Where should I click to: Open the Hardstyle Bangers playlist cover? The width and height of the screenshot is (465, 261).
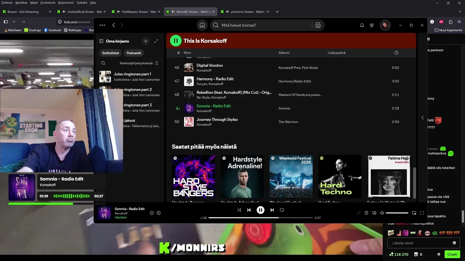(x=193, y=177)
